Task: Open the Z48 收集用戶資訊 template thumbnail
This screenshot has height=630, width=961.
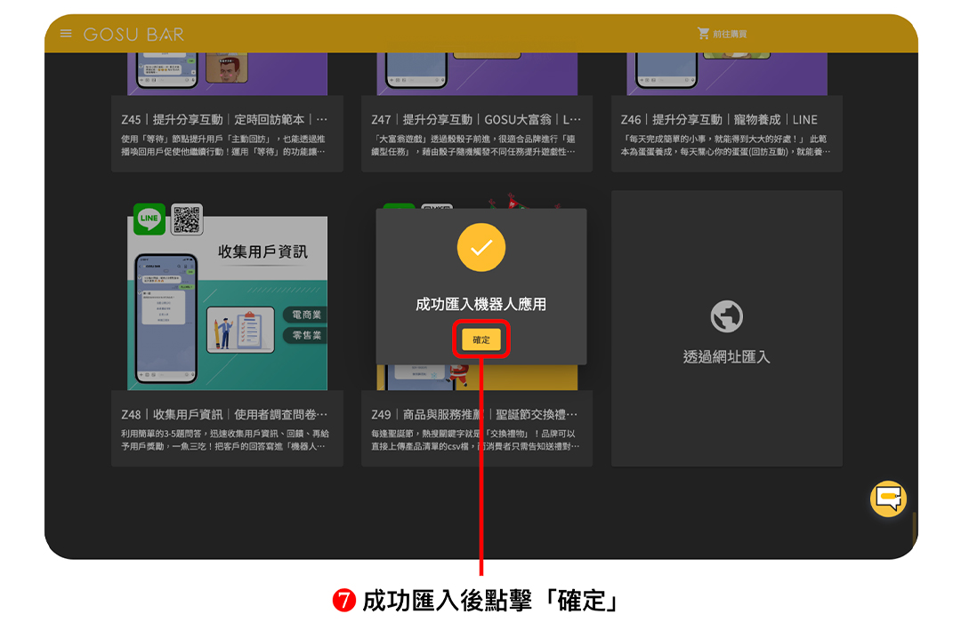Action: pos(228,303)
